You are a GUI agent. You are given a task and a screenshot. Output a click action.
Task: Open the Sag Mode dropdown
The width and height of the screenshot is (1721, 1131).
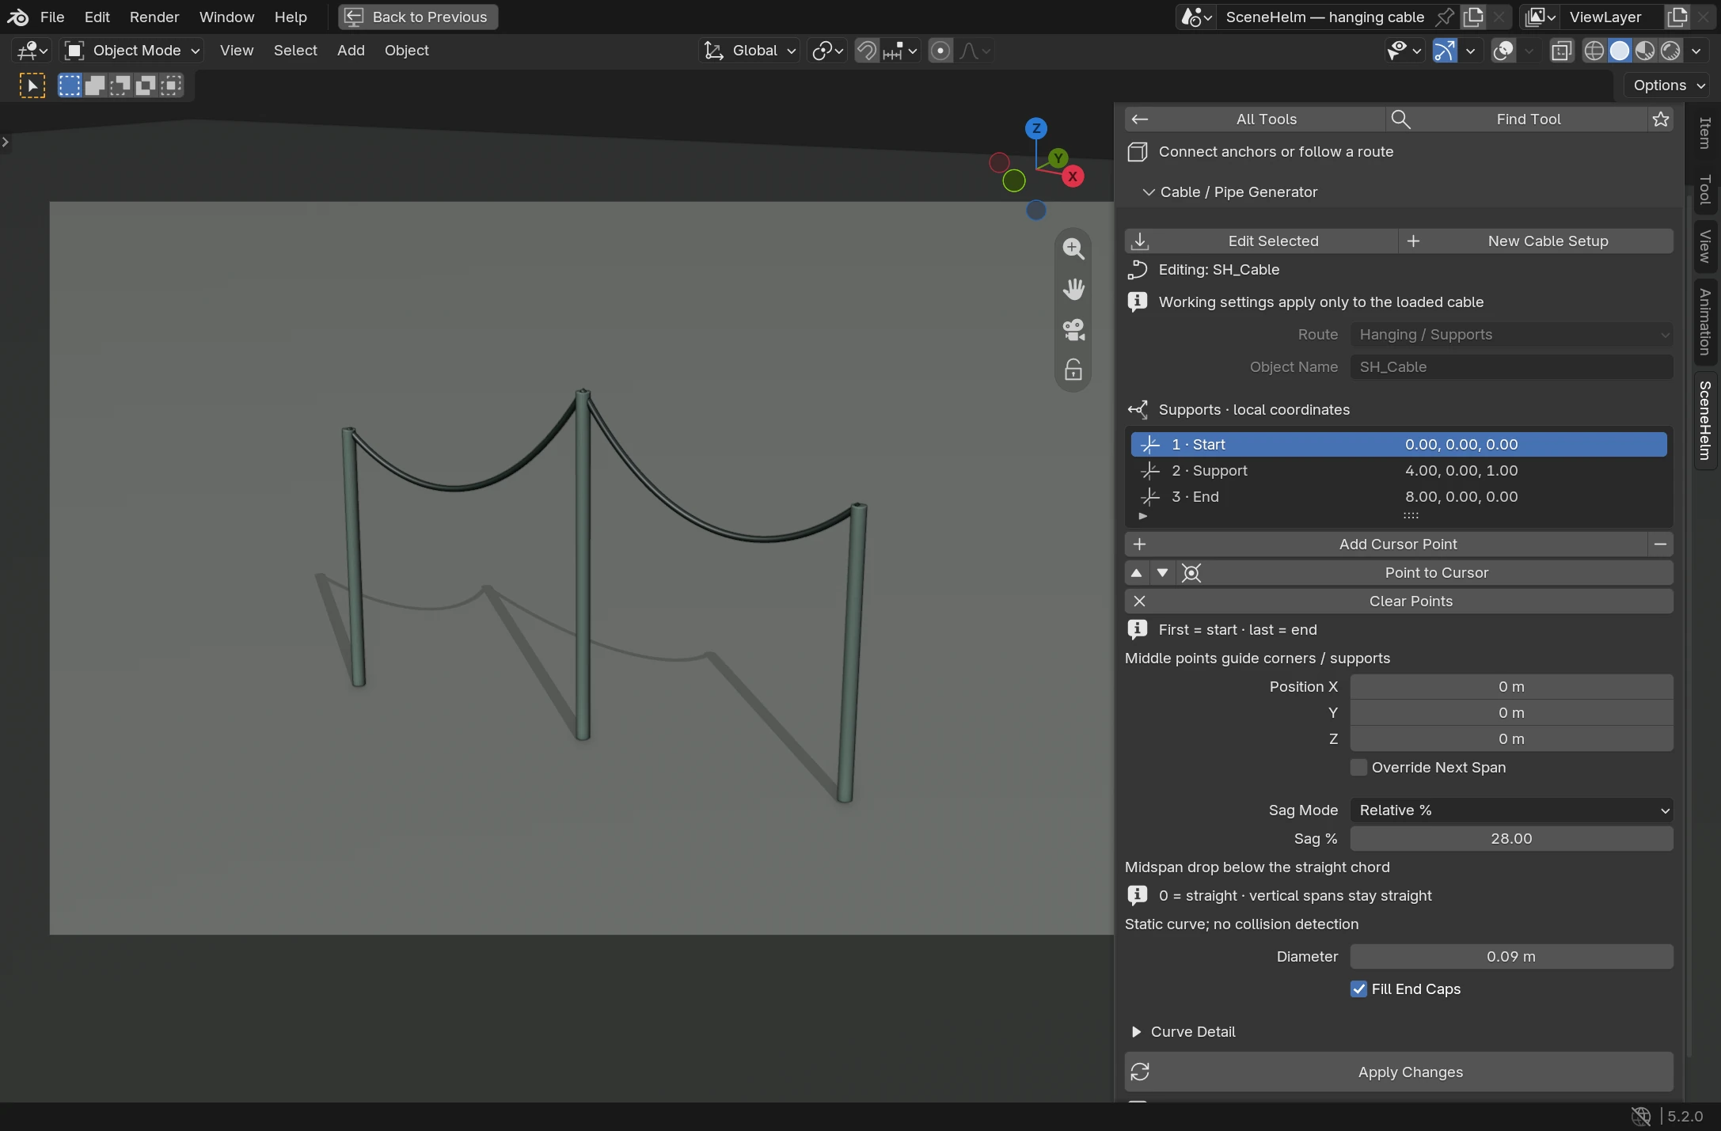coord(1511,810)
